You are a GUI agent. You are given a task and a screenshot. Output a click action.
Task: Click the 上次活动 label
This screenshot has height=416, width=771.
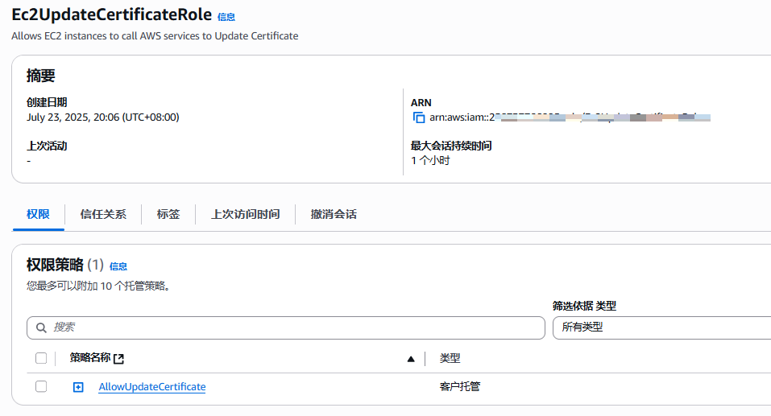pyautogui.click(x=47, y=146)
